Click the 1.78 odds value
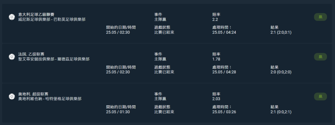 (216, 59)
